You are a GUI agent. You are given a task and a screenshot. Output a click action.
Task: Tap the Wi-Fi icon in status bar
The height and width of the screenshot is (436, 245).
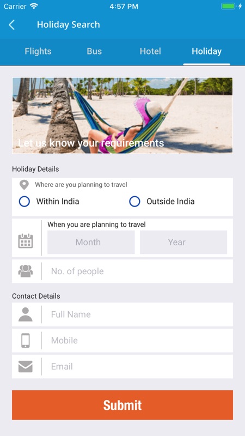point(34,6)
